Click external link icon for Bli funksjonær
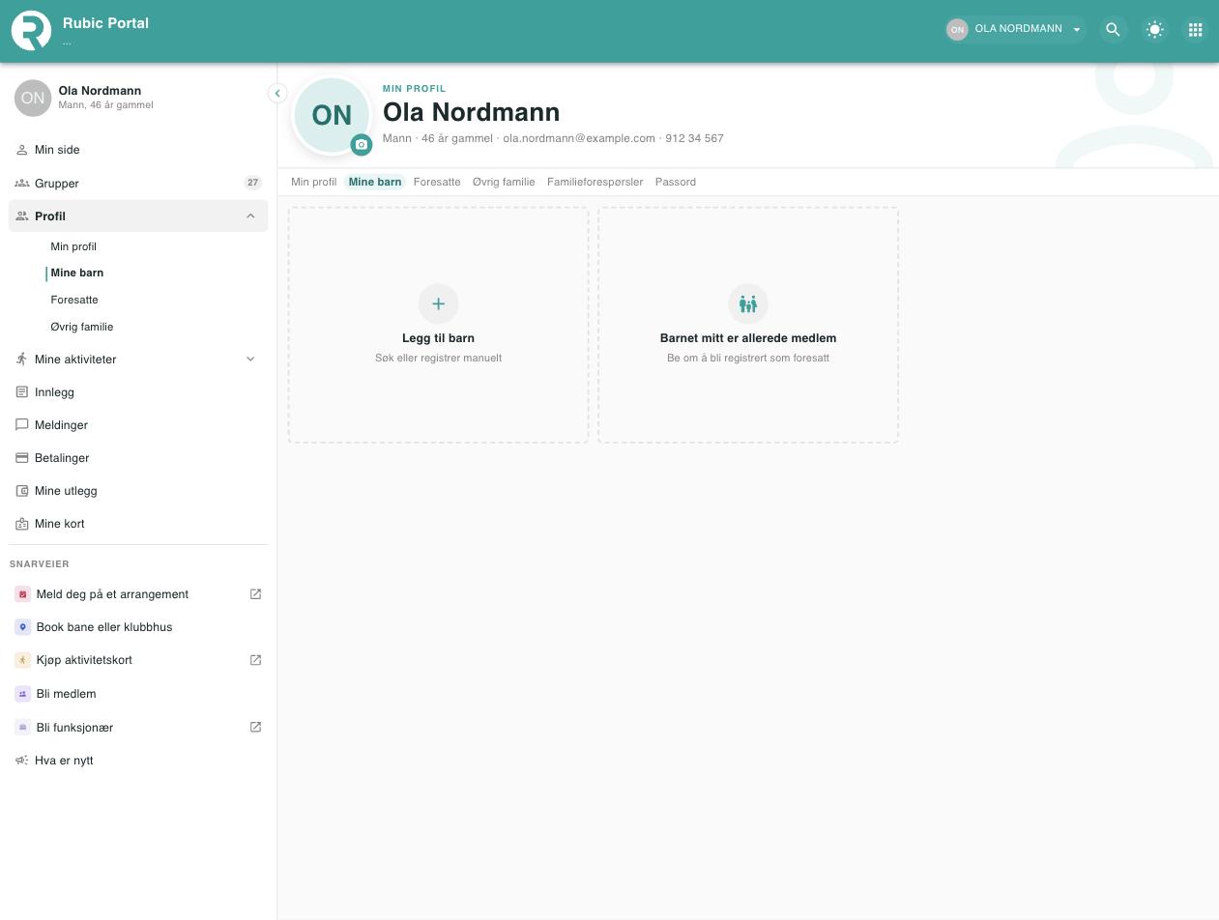 tap(255, 727)
